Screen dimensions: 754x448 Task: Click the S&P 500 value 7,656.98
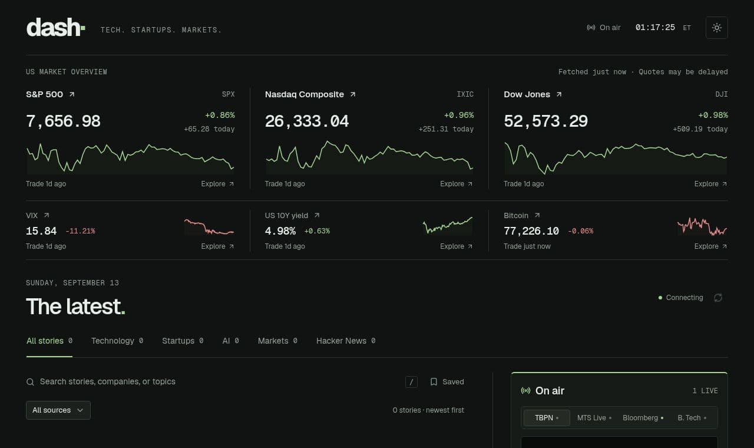tap(63, 121)
